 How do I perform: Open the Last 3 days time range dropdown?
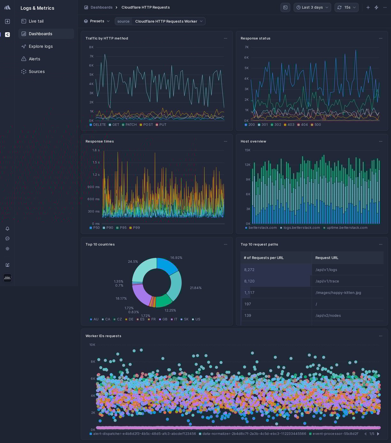point(312,7)
